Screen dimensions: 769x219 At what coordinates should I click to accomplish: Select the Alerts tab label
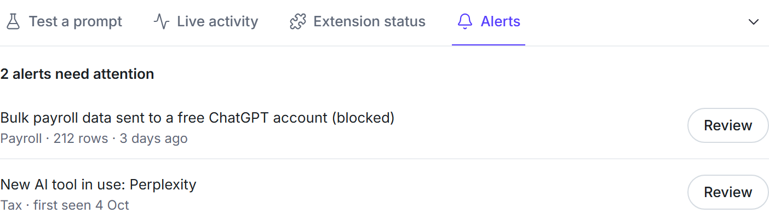click(501, 22)
